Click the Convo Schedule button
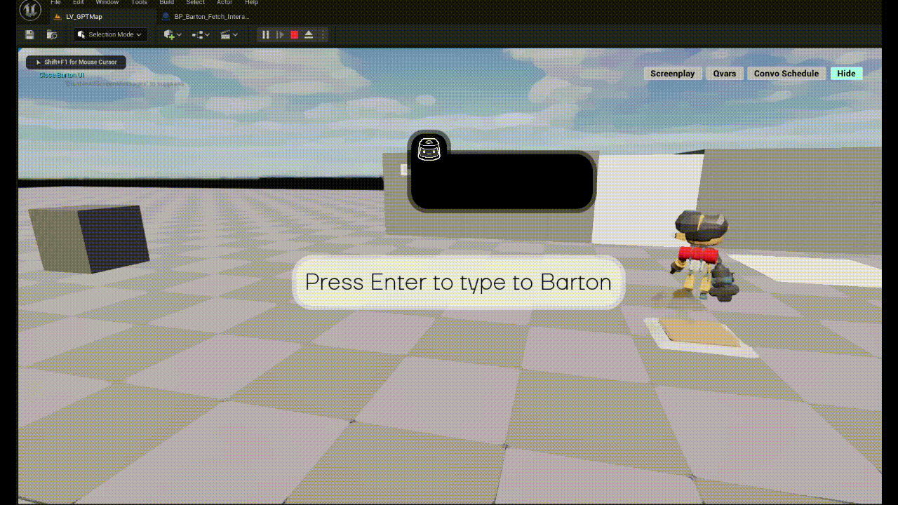The image size is (898, 505). (786, 74)
